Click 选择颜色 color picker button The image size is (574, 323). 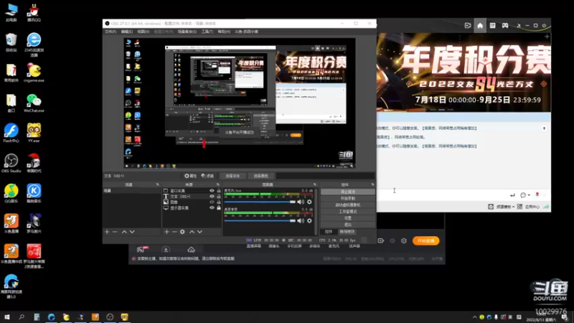260,176
